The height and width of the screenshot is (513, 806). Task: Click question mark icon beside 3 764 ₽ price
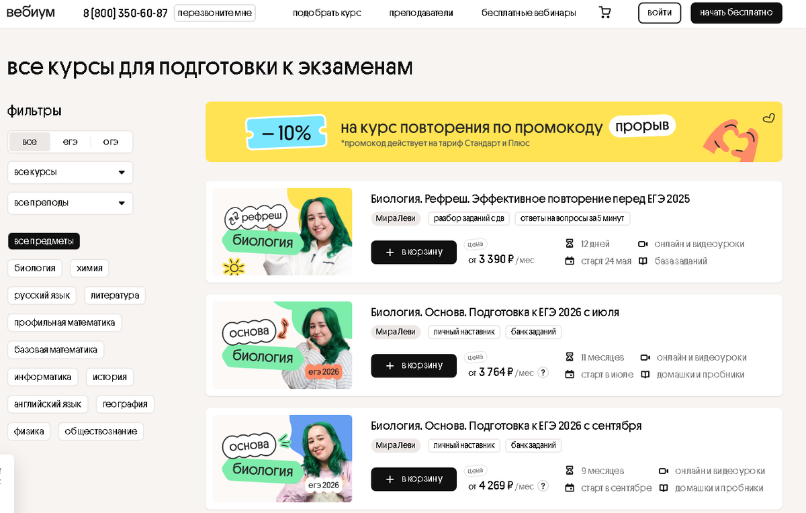(x=543, y=372)
